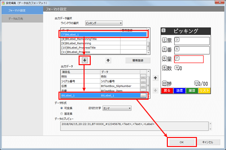This screenshot has width=226, height=150.
Task: Open the データ出力先 tab
Action: pyautogui.click(x=22, y=19)
